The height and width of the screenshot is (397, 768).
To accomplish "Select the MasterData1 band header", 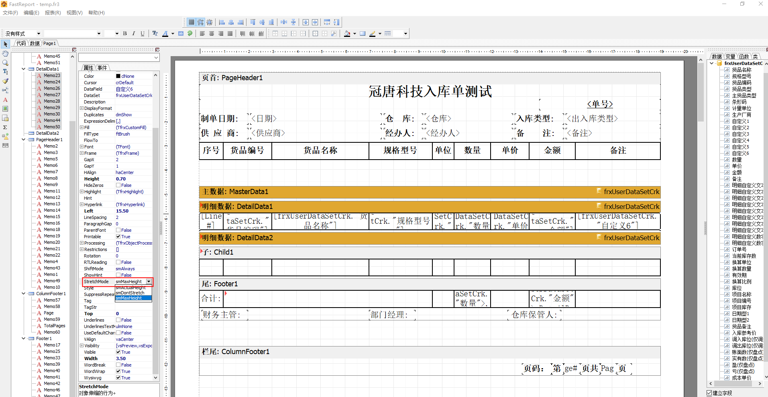I will click(x=430, y=192).
